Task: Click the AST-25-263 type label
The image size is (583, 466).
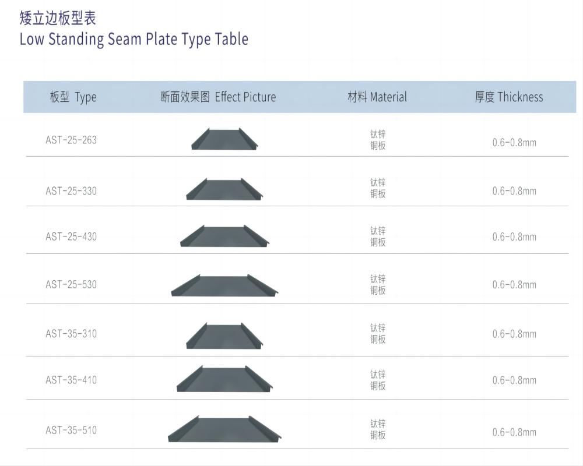Action: point(71,140)
